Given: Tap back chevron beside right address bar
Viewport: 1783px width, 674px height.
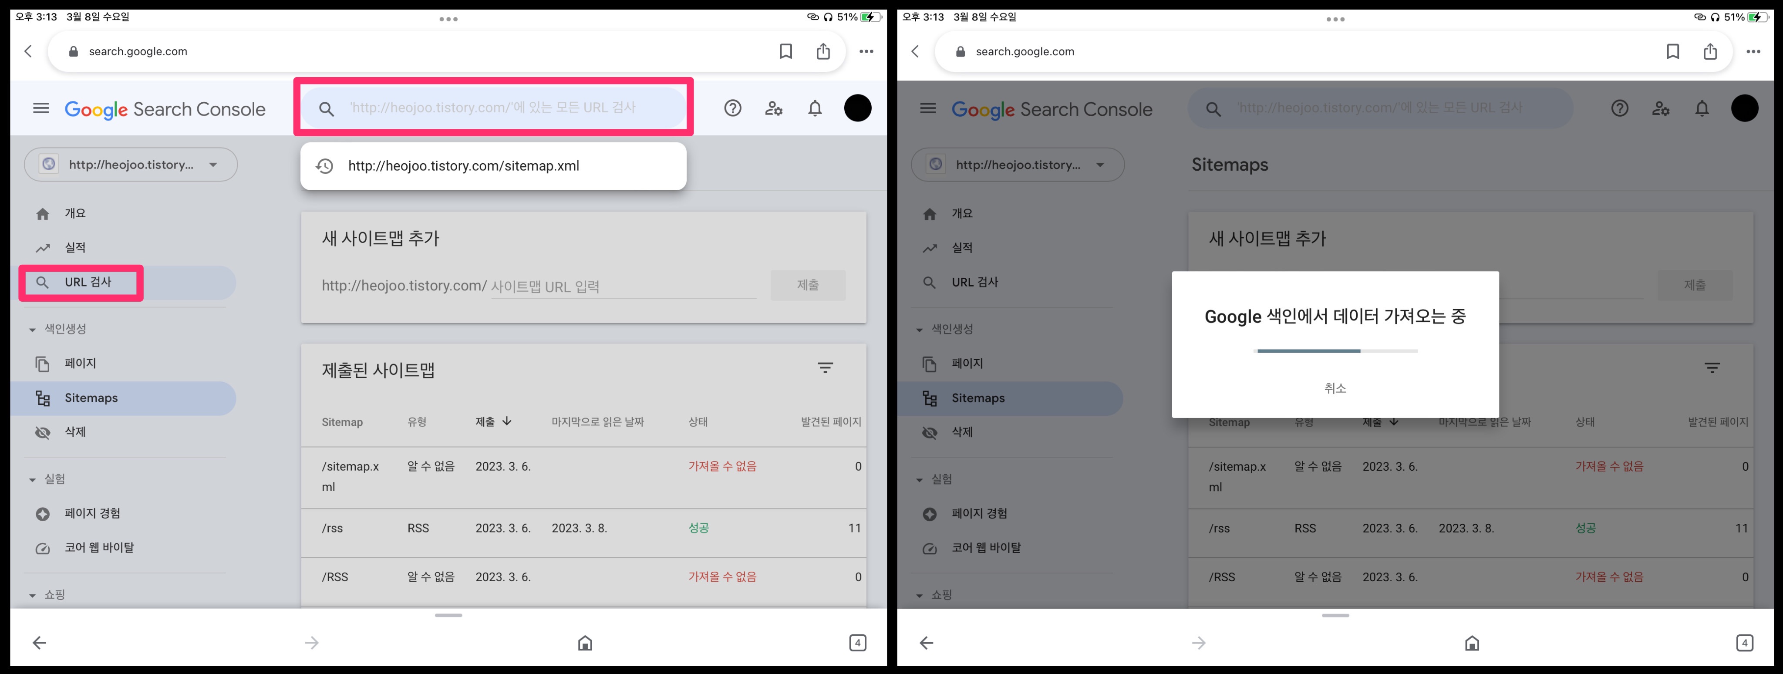Looking at the screenshot, I should [915, 51].
